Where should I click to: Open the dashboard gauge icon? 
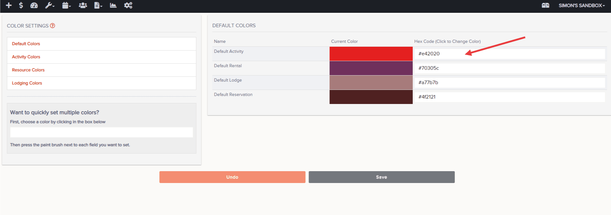pyautogui.click(x=34, y=5)
